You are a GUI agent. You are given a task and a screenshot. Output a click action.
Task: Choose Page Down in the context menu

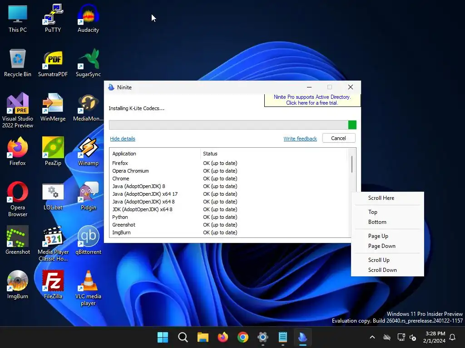[x=387, y=246]
